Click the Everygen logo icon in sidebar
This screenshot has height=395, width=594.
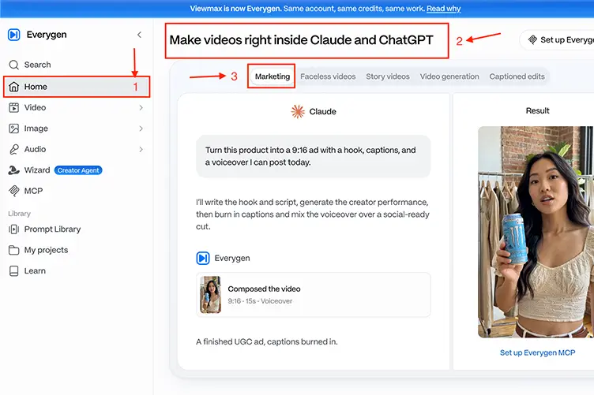14,35
